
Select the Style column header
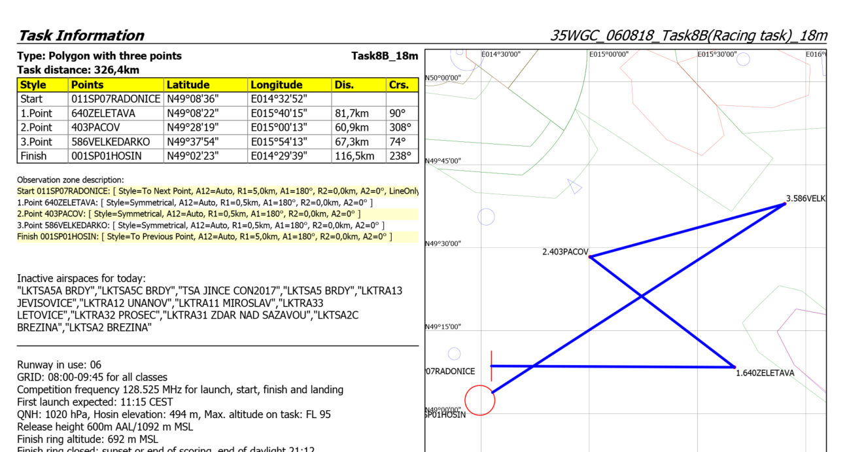[33, 85]
